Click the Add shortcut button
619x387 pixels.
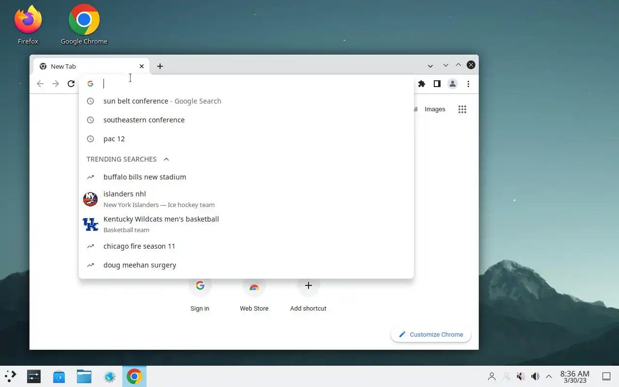[308, 295]
